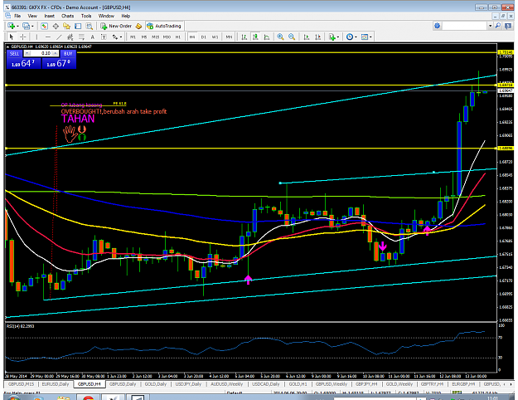
Task: Open the chat bubble icon at top right
Action: point(508,26)
